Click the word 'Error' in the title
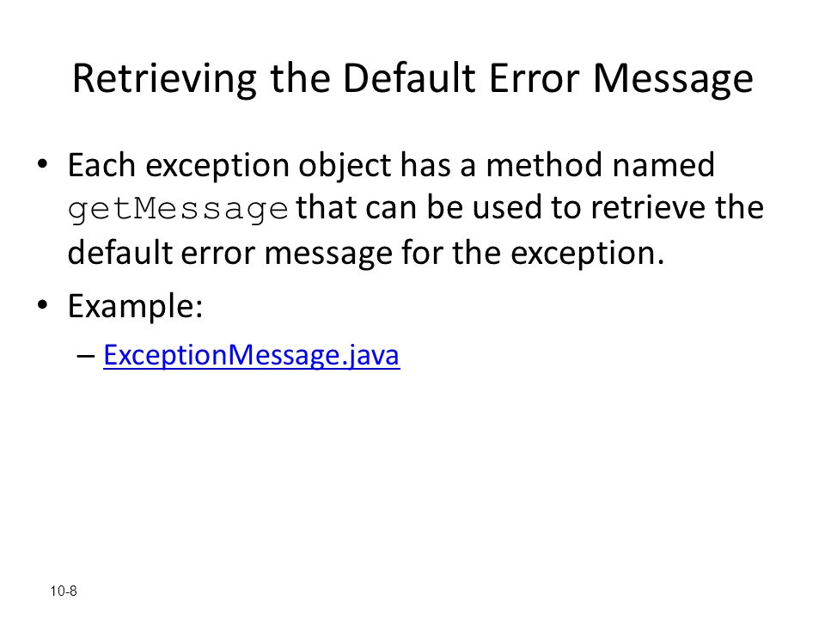 (x=535, y=79)
